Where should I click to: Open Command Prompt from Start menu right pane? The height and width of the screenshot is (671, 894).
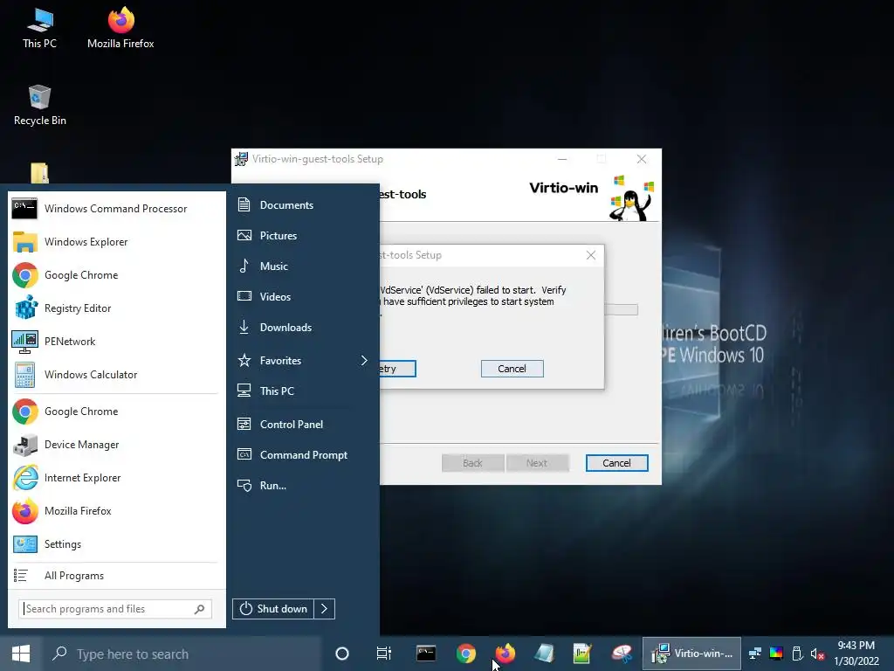coord(303,455)
